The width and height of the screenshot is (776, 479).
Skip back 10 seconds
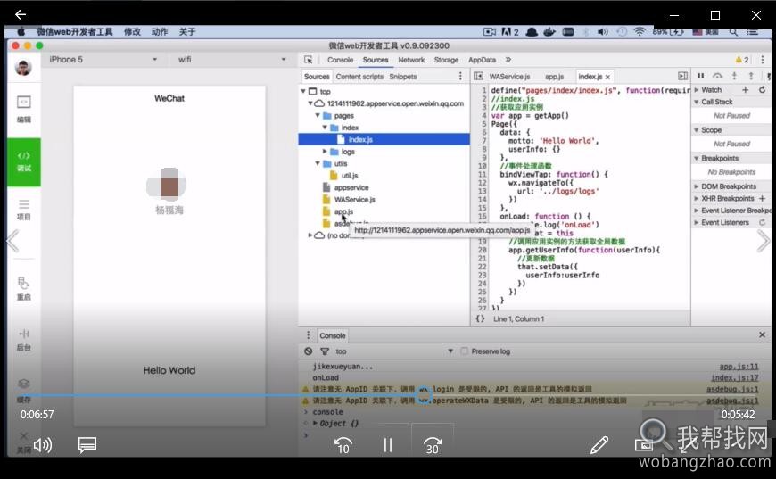coord(343,445)
